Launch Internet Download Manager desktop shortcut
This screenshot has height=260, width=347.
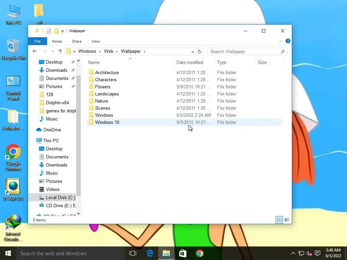13,228
